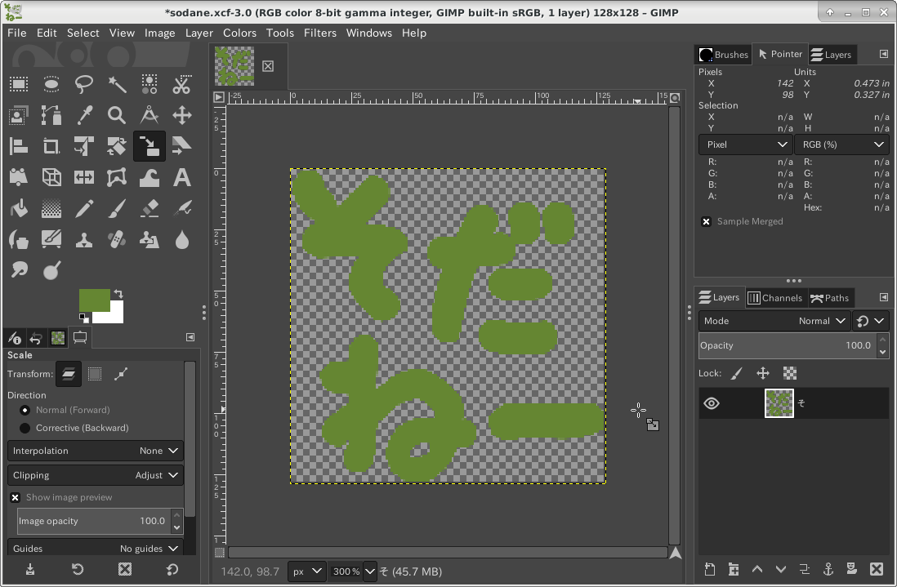The height and width of the screenshot is (587, 897).
Task: Hide the layer with eye icon
Action: tap(712, 403)
